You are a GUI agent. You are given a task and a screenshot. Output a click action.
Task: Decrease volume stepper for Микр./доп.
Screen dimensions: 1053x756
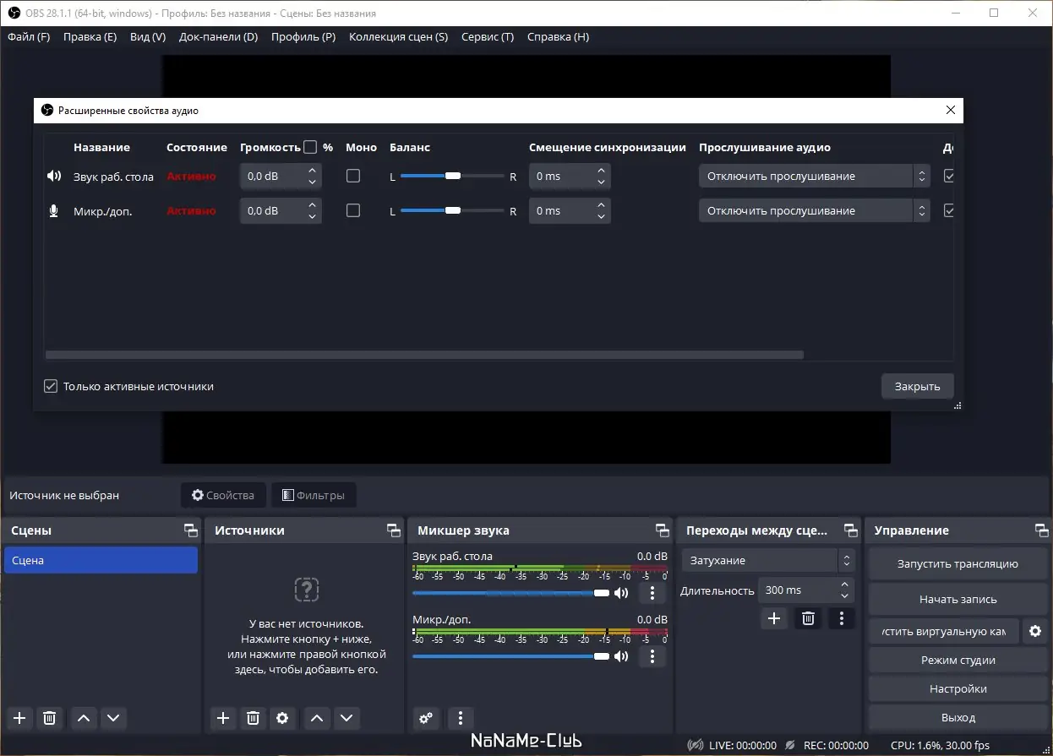tap(313, 217)
